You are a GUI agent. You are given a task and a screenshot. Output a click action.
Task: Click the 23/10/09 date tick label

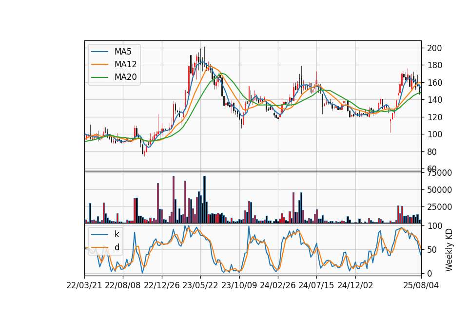coord(239,285)
